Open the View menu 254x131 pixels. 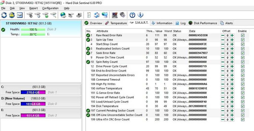[22, 8]
